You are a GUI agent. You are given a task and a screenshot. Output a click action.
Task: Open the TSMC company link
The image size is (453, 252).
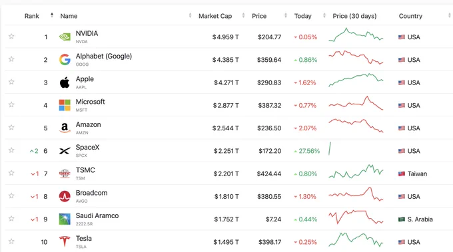click(85, 170)
